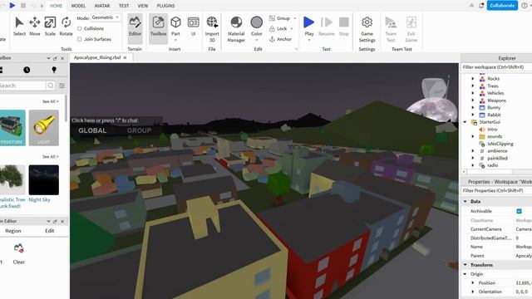The width and height of the screenshot is (532, 299).
Task: Click Import 3D file button
Action: tap(212, 29)
